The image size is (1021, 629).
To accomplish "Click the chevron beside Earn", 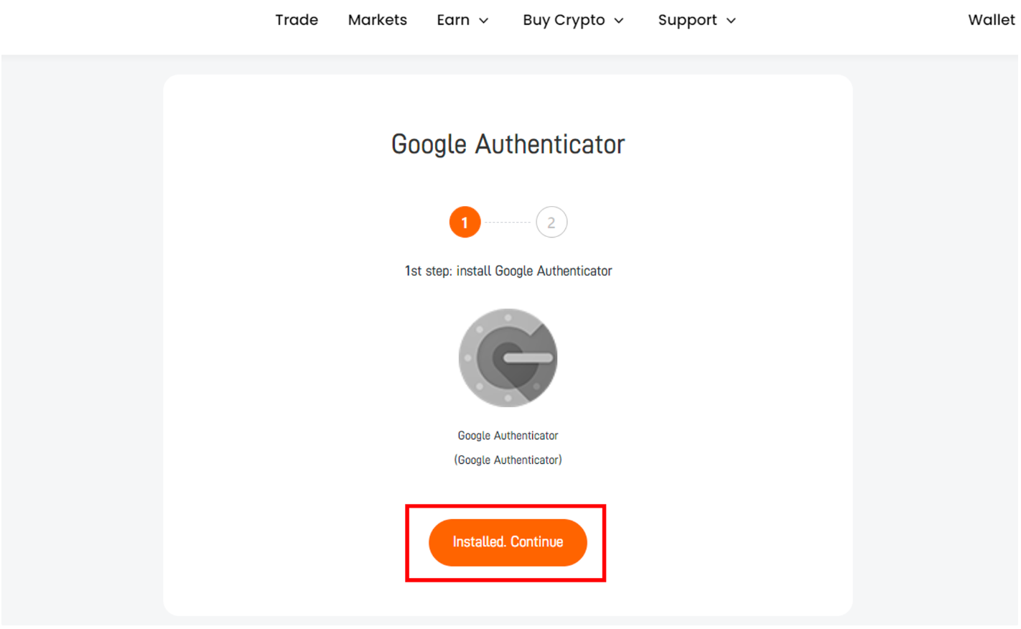I will click(484, 21).
